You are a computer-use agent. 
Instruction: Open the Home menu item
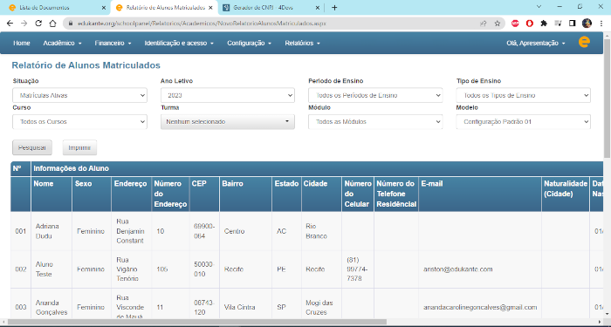[22, 43]
